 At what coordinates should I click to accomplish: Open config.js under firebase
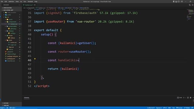[x=12, y=33]
